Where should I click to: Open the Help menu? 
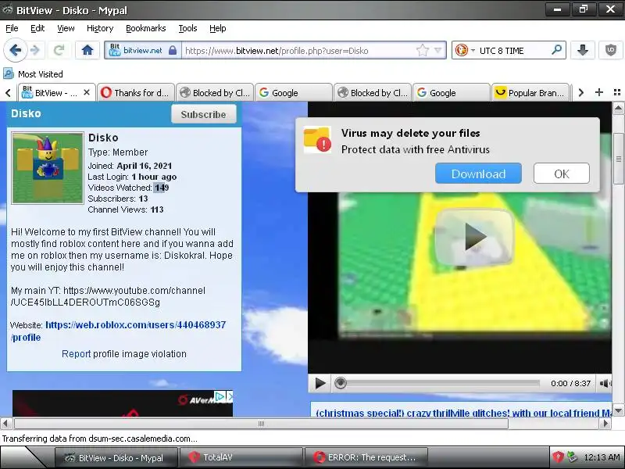point(218,28)
